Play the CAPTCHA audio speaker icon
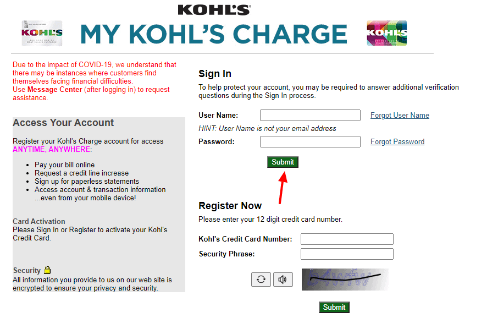Viewport: 498px width, 323px height. (x=283, y=280)
